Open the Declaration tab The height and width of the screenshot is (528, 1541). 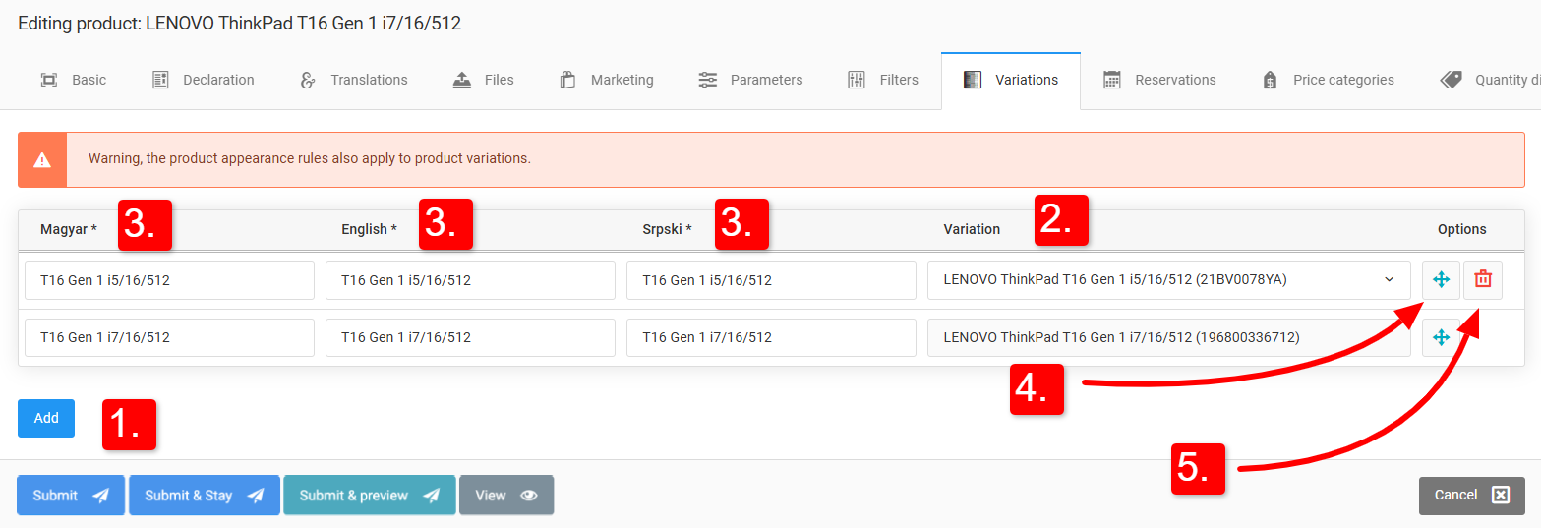click(204, 80)
